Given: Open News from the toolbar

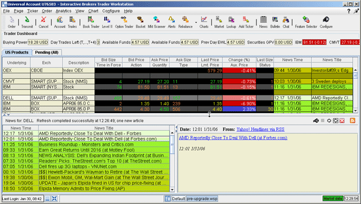Looking at the screenshot, I should pos(263,22).
